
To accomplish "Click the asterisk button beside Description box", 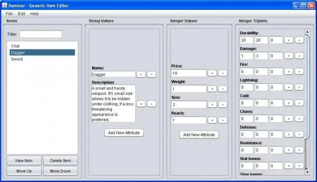I will [x=141, y=104].
